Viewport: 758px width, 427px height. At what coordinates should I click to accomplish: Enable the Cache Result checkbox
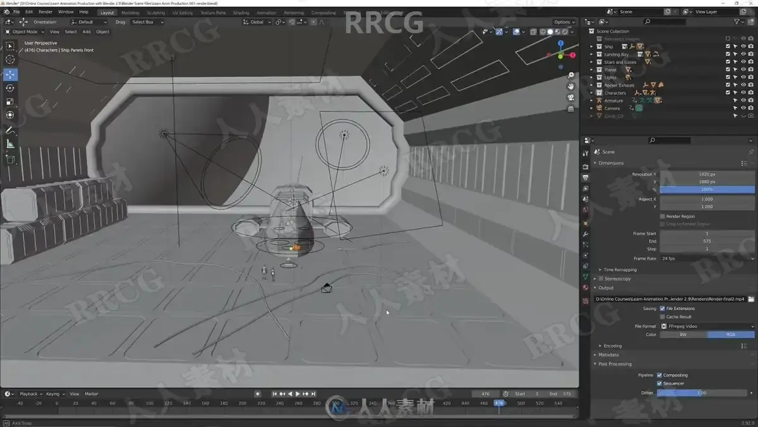(662, 316)
